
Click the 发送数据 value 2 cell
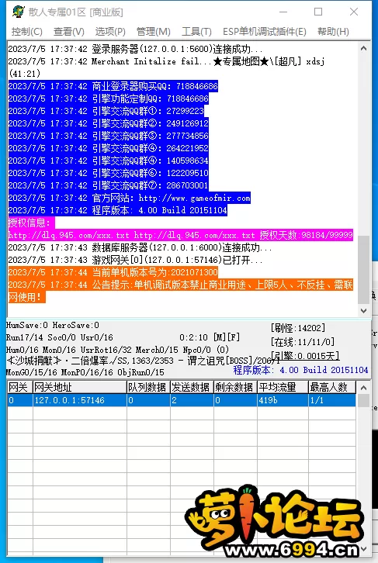pyautogui.click(x=192, y=400)
